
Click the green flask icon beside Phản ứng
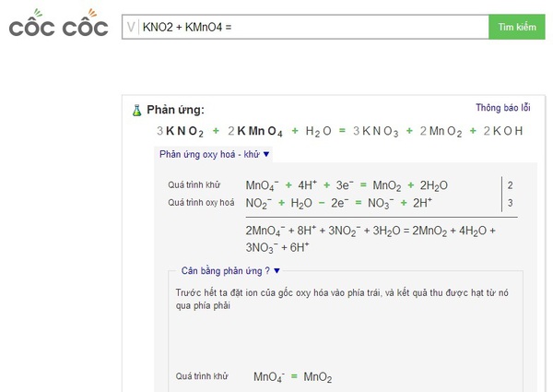click(136, 111)
